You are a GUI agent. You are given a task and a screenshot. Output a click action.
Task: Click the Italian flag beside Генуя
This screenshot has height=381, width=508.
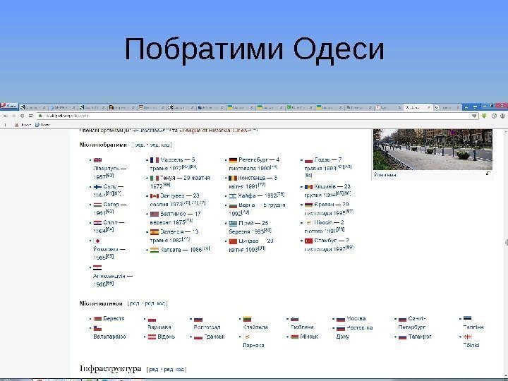point(155,179)
